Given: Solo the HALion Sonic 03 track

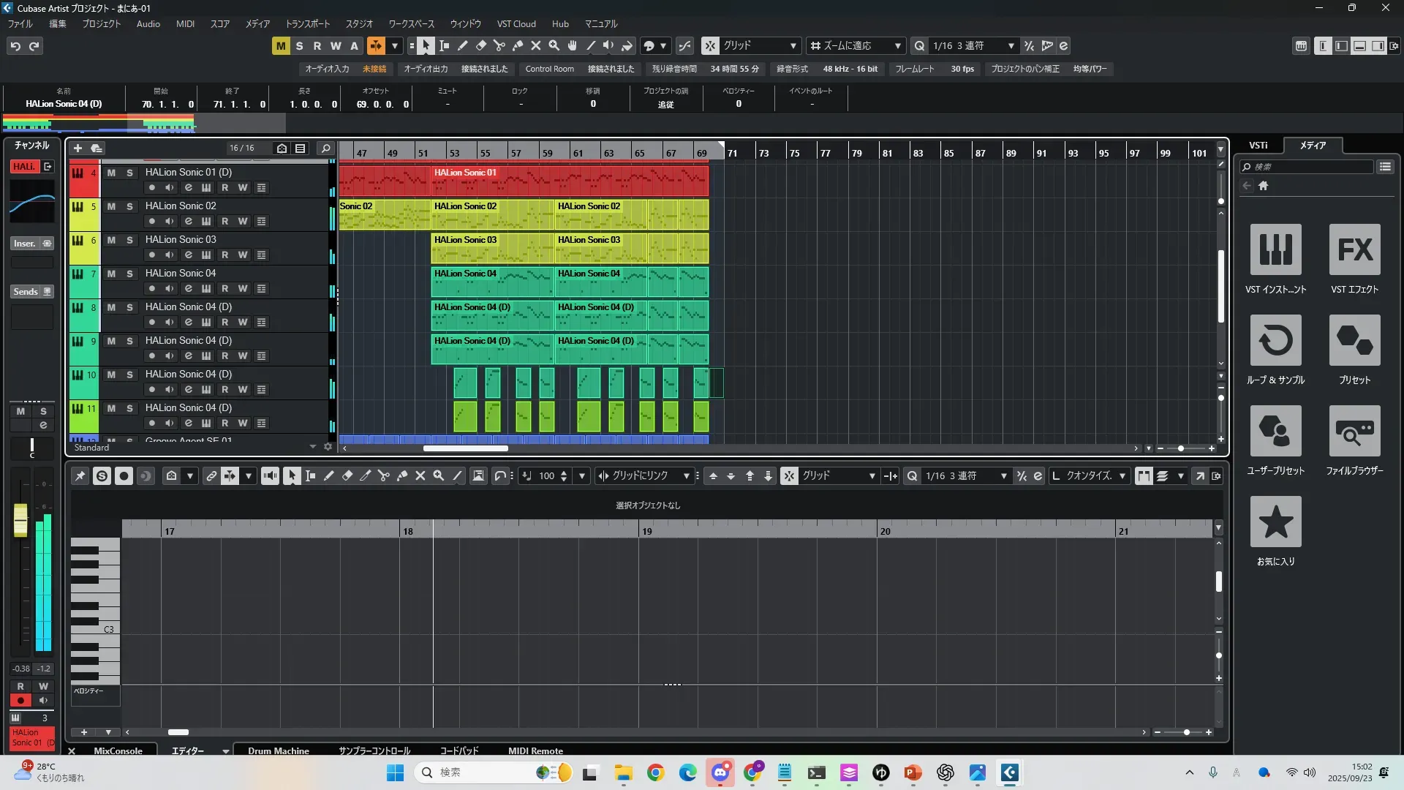Looking at the screenshot, I should click(x=129, y=240).
